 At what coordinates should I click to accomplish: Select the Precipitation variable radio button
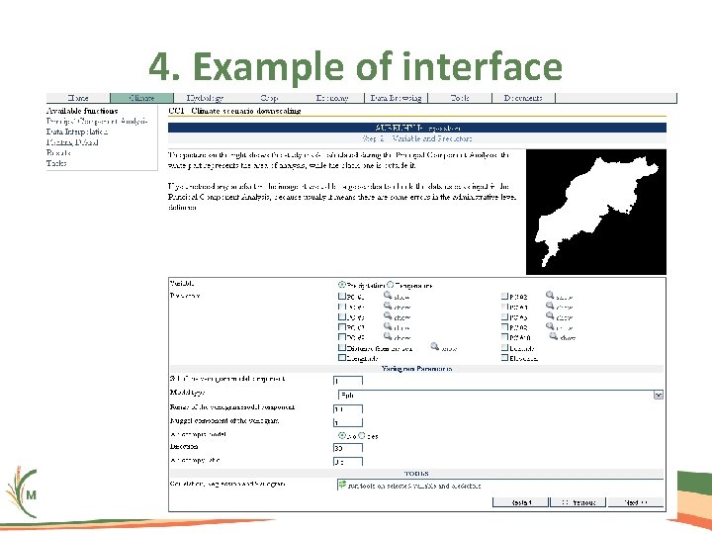coord(341,285)
